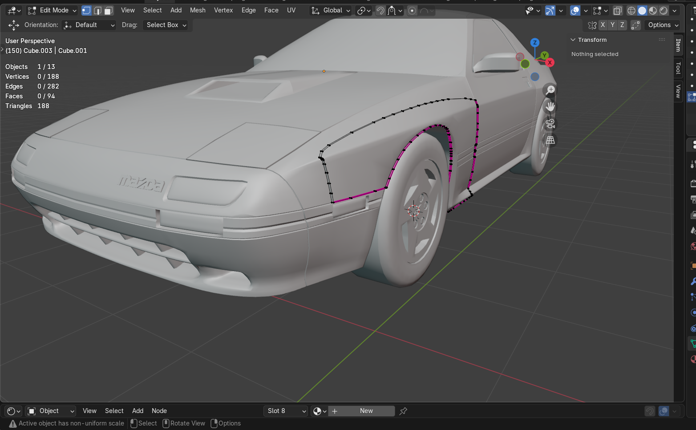Image resolution: width=696 pixels, height=430 pixels.
Task: Open the Node menu
Action: (x=159, y=411)
